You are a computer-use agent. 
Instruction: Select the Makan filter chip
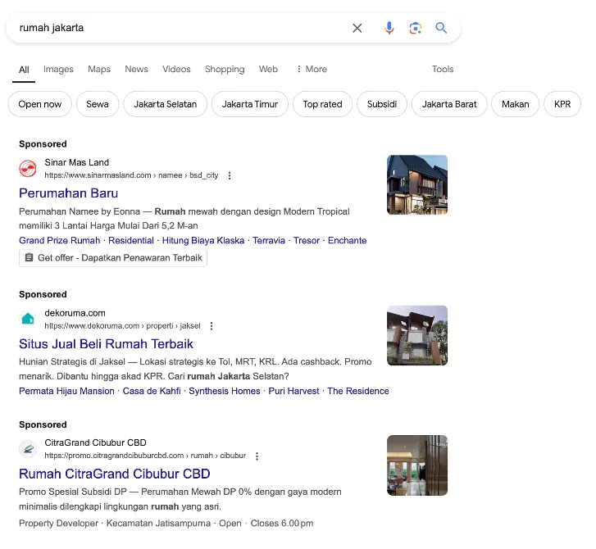515,104
